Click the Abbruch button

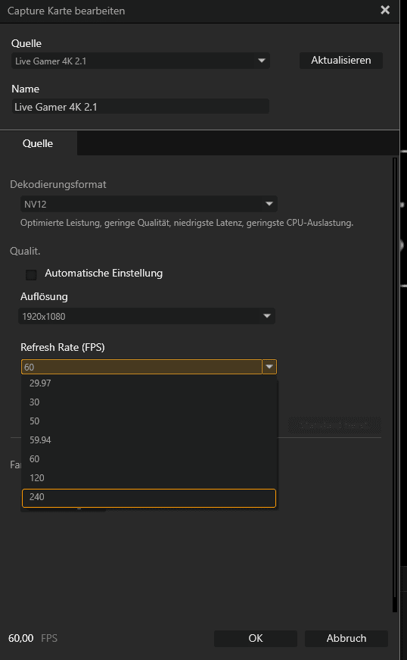tap(346, 638)
